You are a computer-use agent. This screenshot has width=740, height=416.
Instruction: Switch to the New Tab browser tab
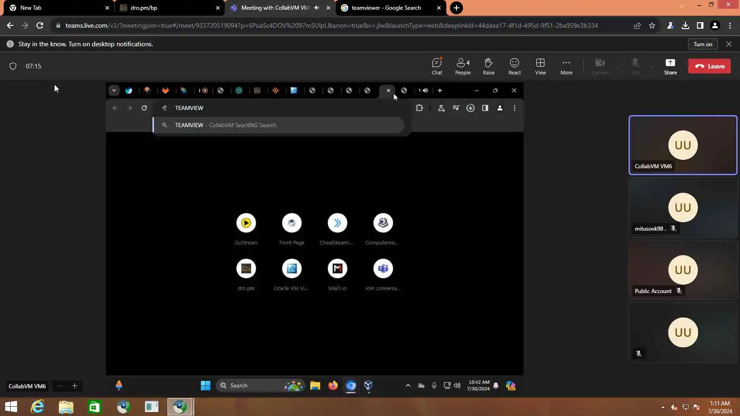click(x=58, y=8)
